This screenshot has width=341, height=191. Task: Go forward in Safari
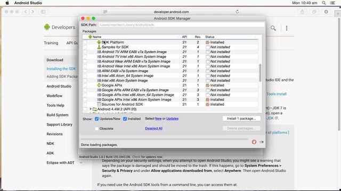coord(33,12)
